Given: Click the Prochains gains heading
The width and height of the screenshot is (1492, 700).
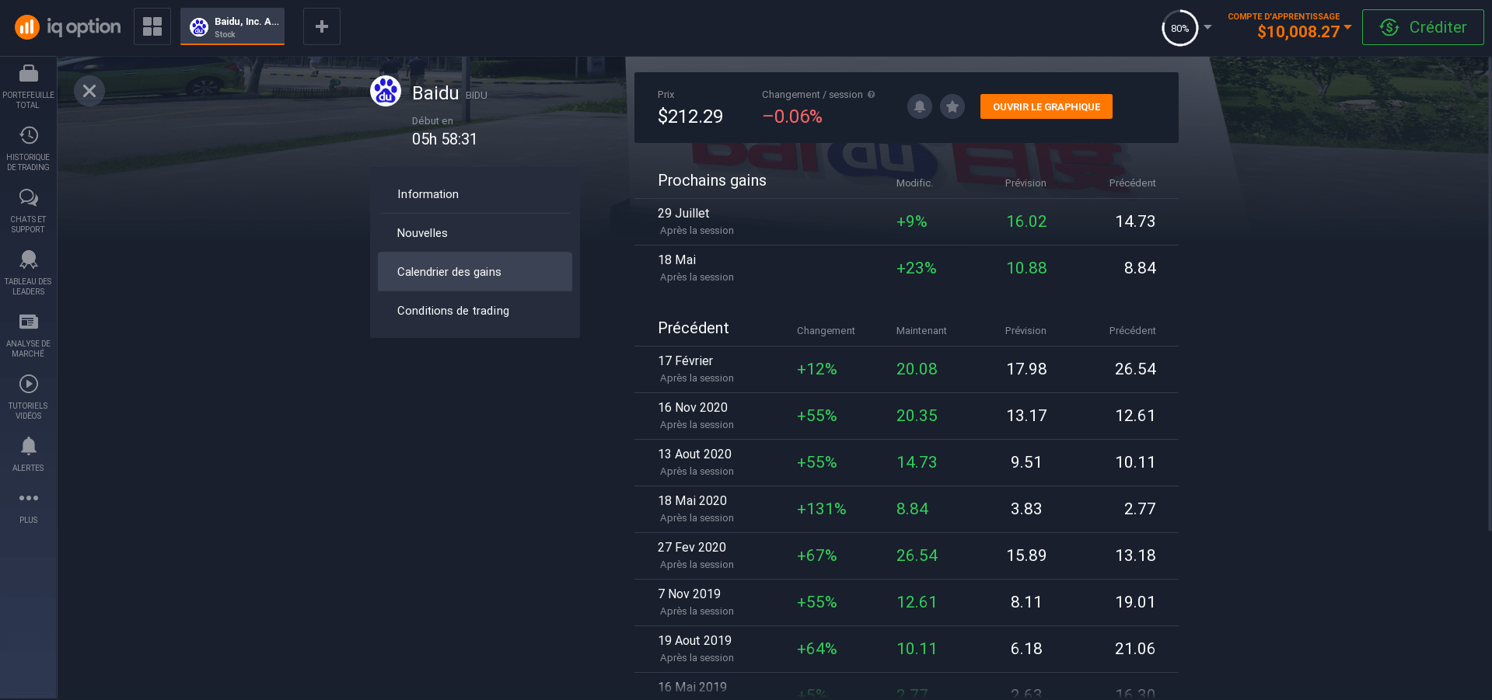Looking at the screenshot, I should 712,180.
